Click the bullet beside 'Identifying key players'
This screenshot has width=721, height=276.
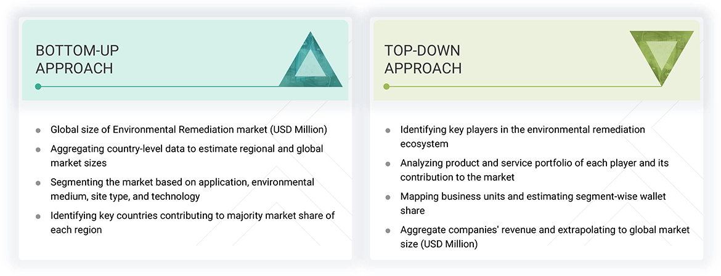(x=388, y=130)
